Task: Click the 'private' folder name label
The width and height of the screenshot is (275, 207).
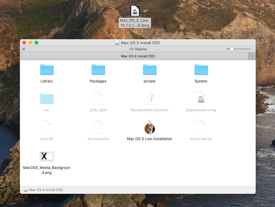Action: click(x=150, y=81)
